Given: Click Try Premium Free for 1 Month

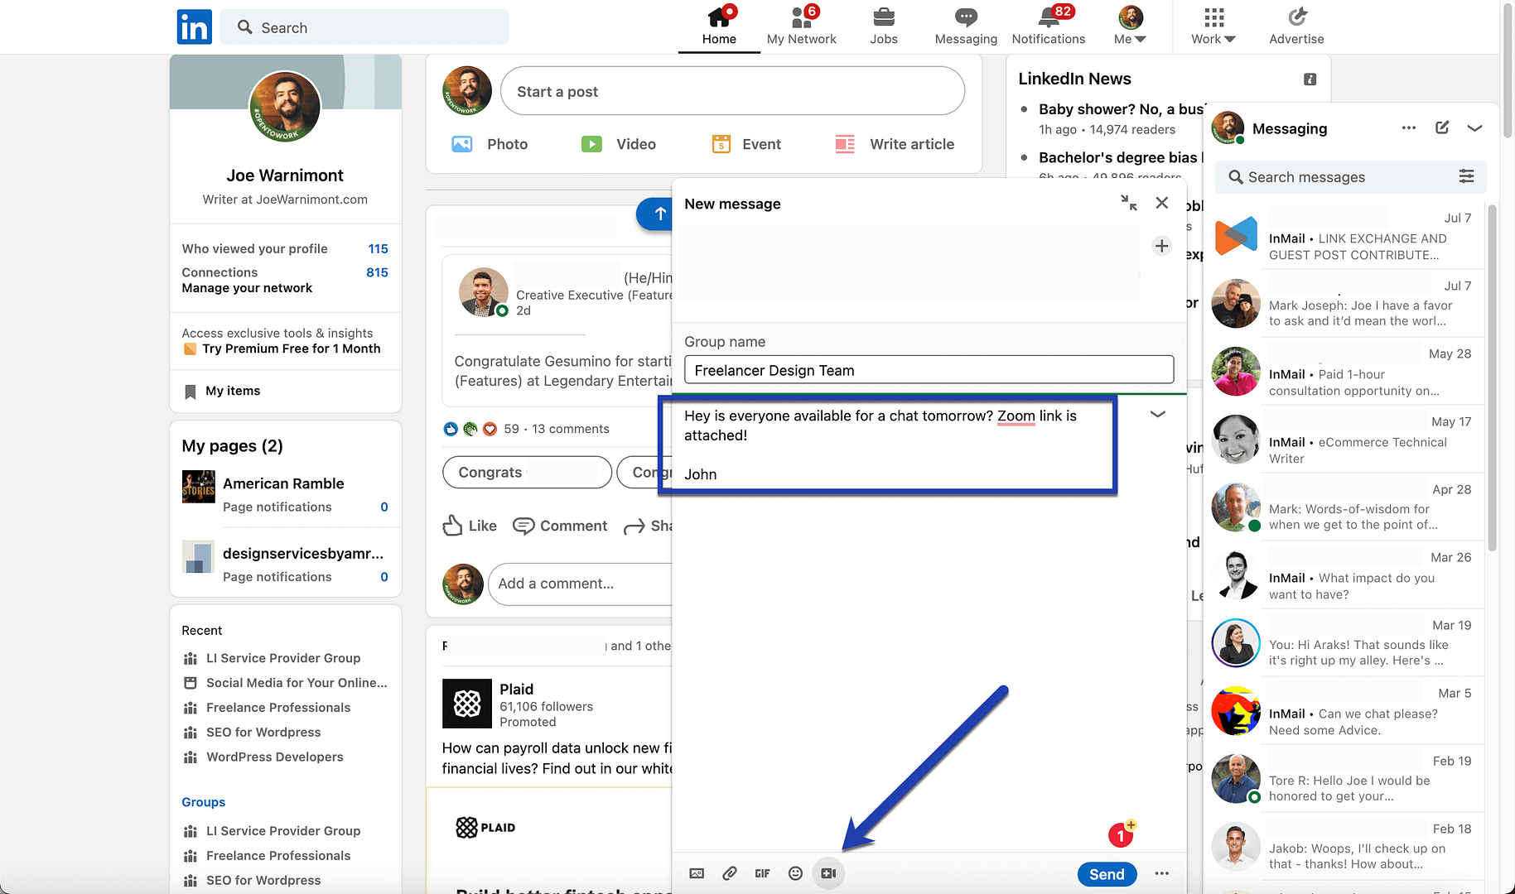Looking at the screenshot, I should pos(291,348).
